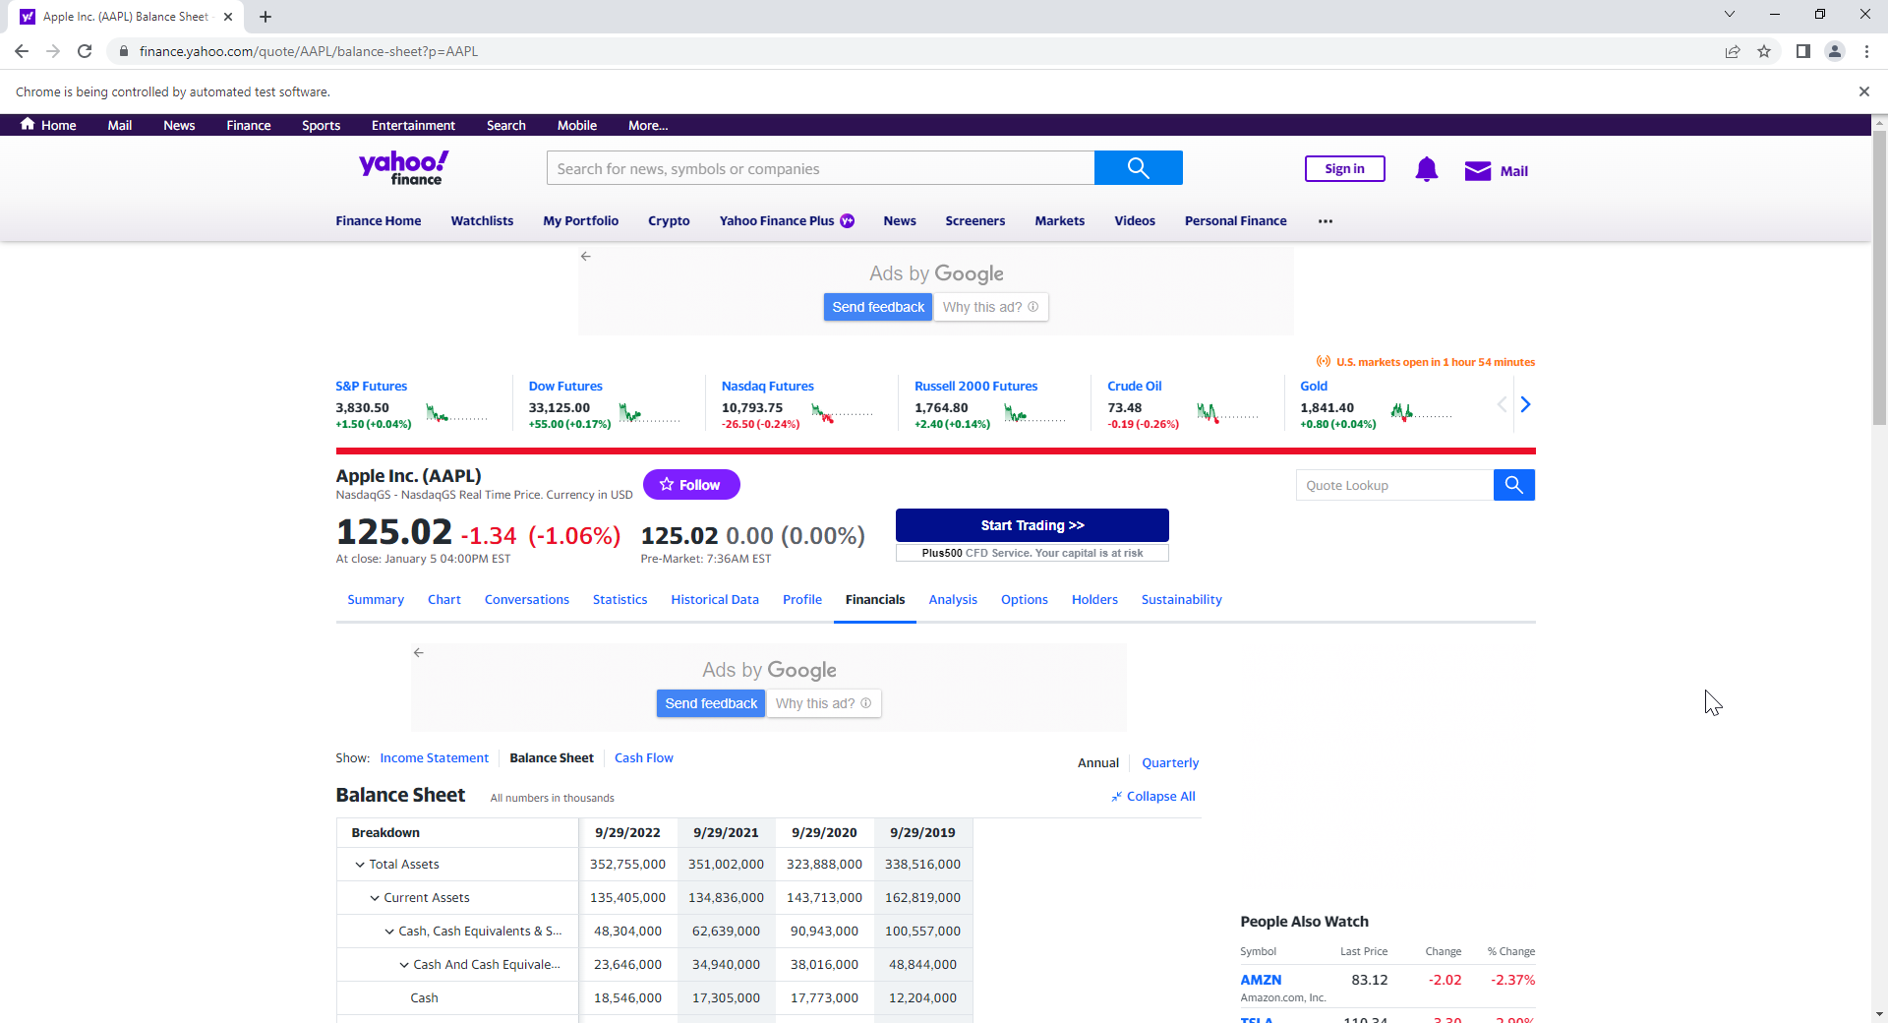
Task: Click the Home icon in top bar
Action: click(28, 124)
